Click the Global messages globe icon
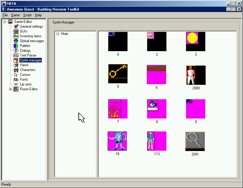The image size is (243, 188). [16, 41]
